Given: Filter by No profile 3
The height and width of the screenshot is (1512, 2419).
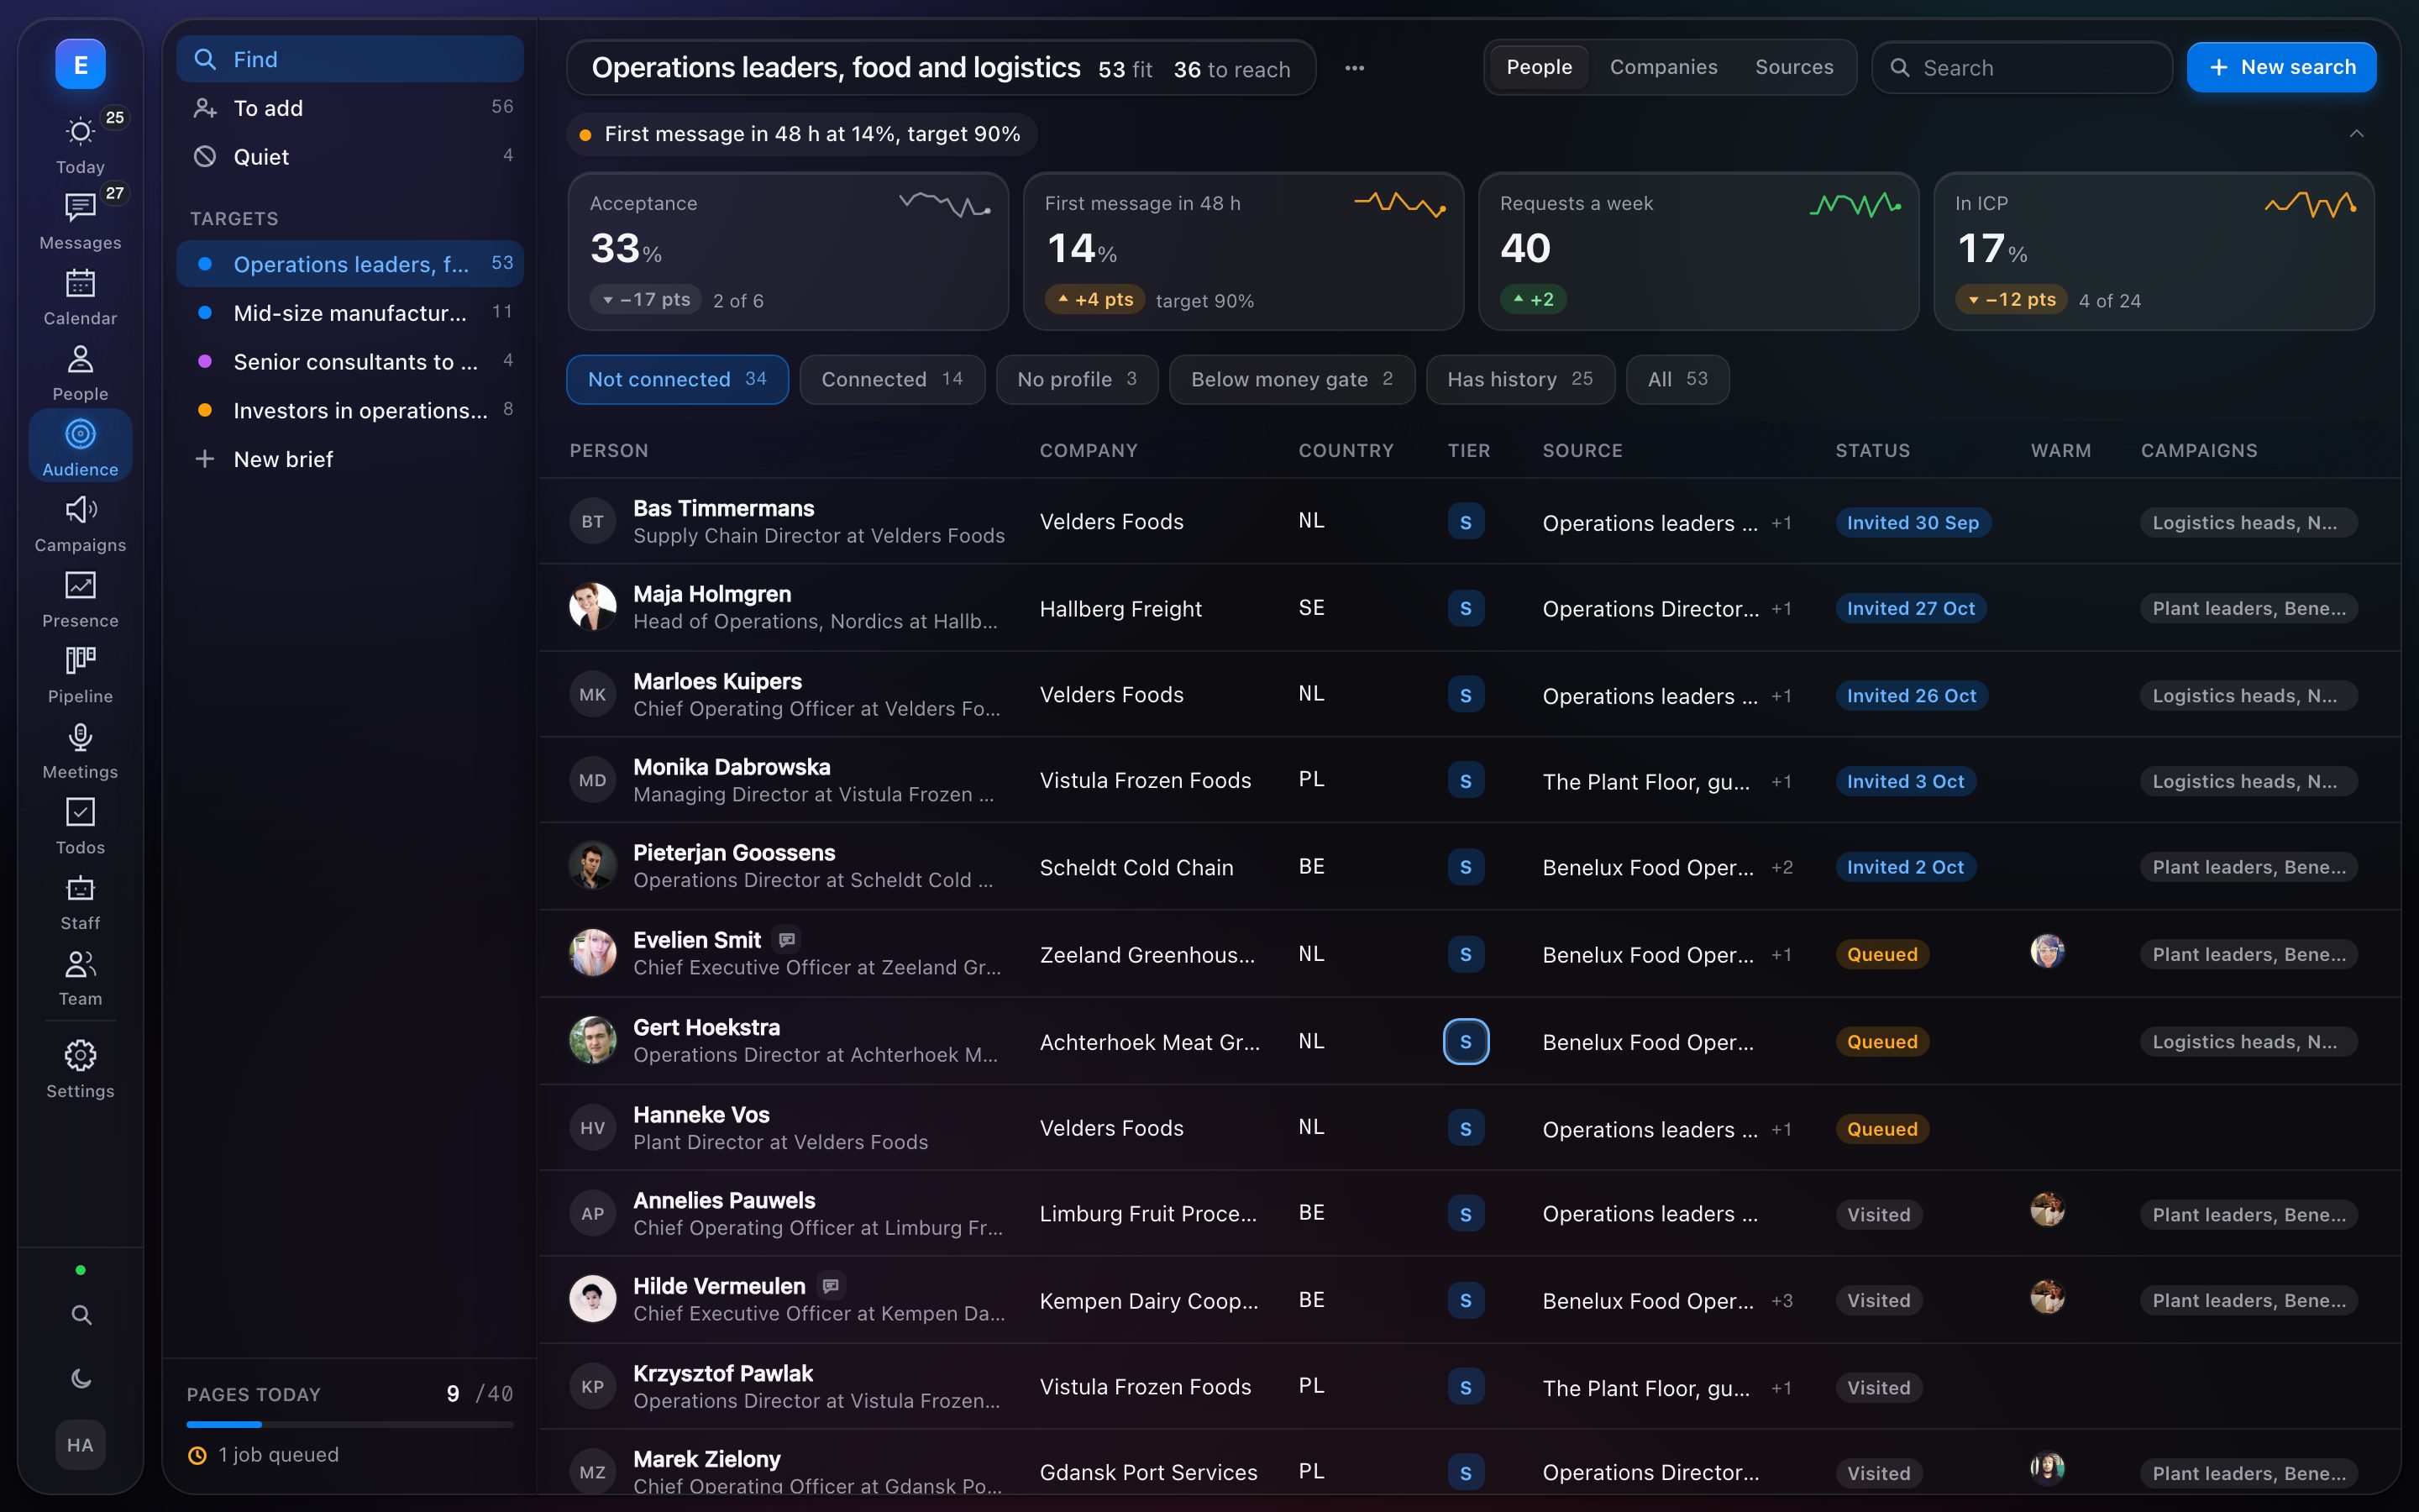Looking at the screenshot, I should pyautogui.click(x=1077, y=379).
